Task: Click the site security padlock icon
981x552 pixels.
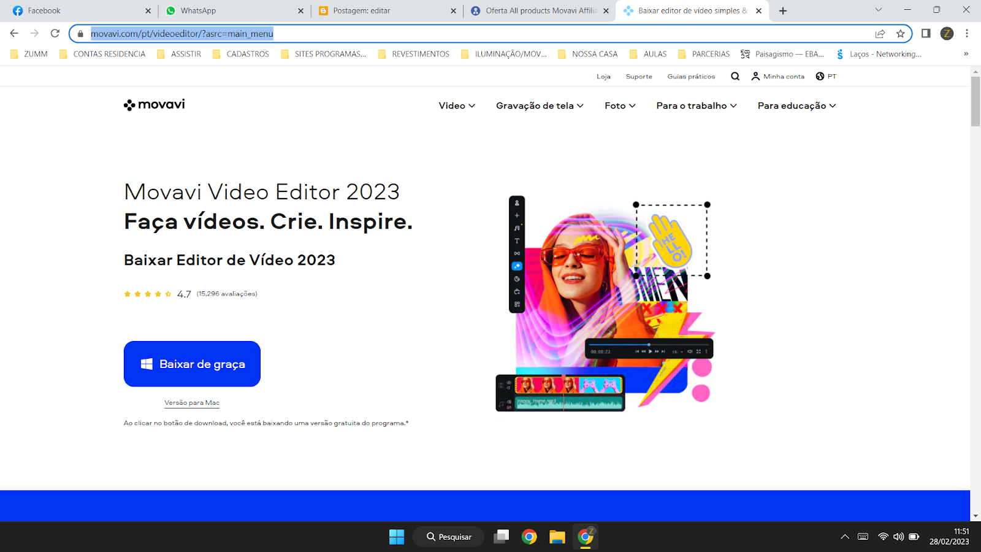Action: pyautogui.click(x=80, y=34)
